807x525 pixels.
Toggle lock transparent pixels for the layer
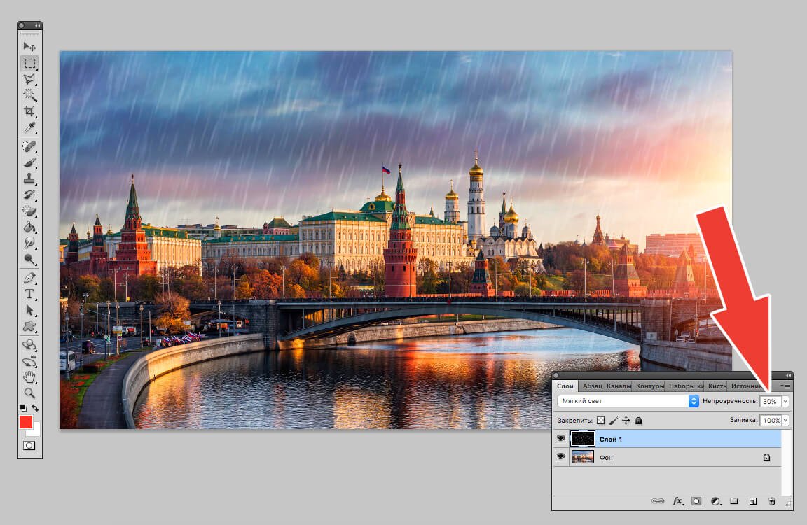[600, 421]
